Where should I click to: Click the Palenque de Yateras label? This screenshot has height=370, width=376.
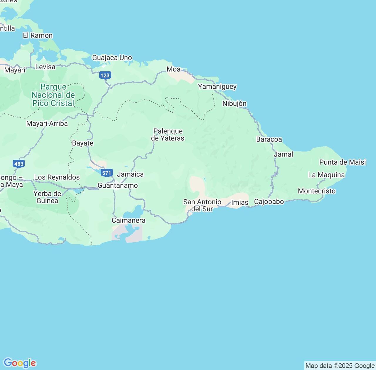pyautogui.click(x=168, y=135)
